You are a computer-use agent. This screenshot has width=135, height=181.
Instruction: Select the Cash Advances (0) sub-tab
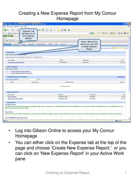[37, 57]
